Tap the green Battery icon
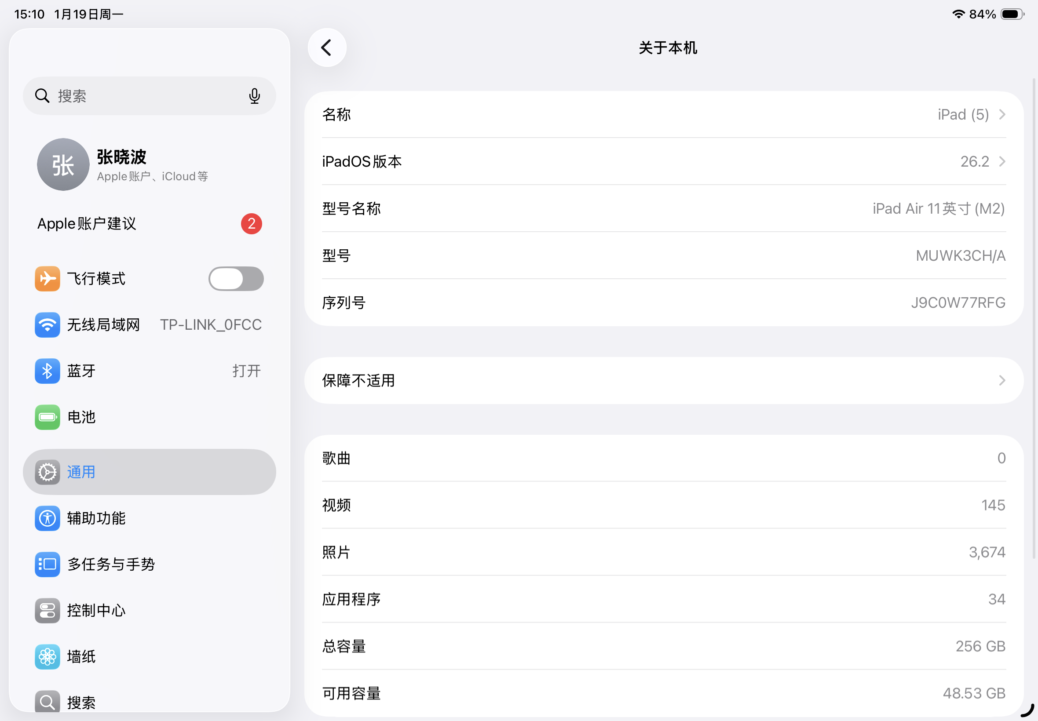The image size is (1038, 721). (48, 417)
